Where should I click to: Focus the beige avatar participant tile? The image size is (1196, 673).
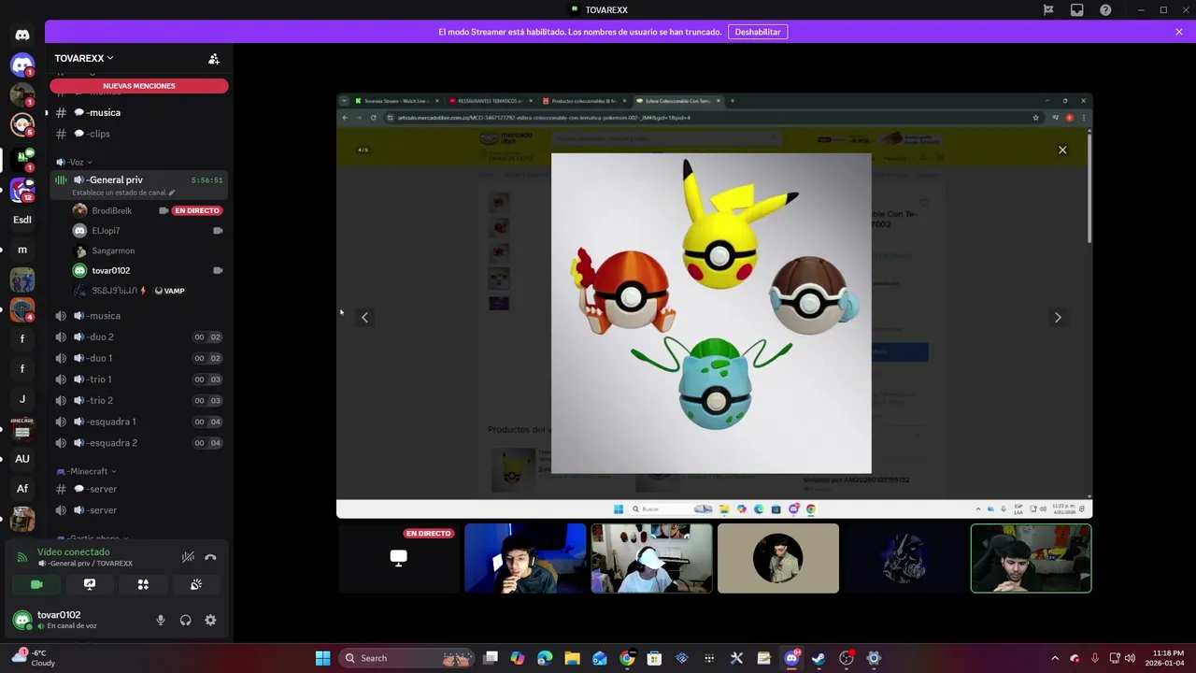pyautogui.click(x=778, y=558)
